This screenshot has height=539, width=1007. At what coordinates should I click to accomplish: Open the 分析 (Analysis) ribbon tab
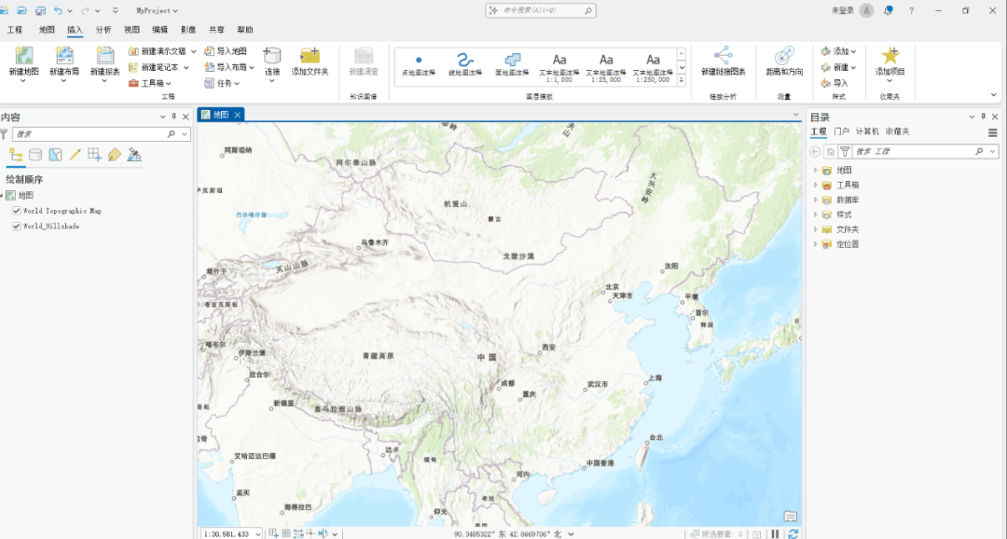click(x=103, y=30)
